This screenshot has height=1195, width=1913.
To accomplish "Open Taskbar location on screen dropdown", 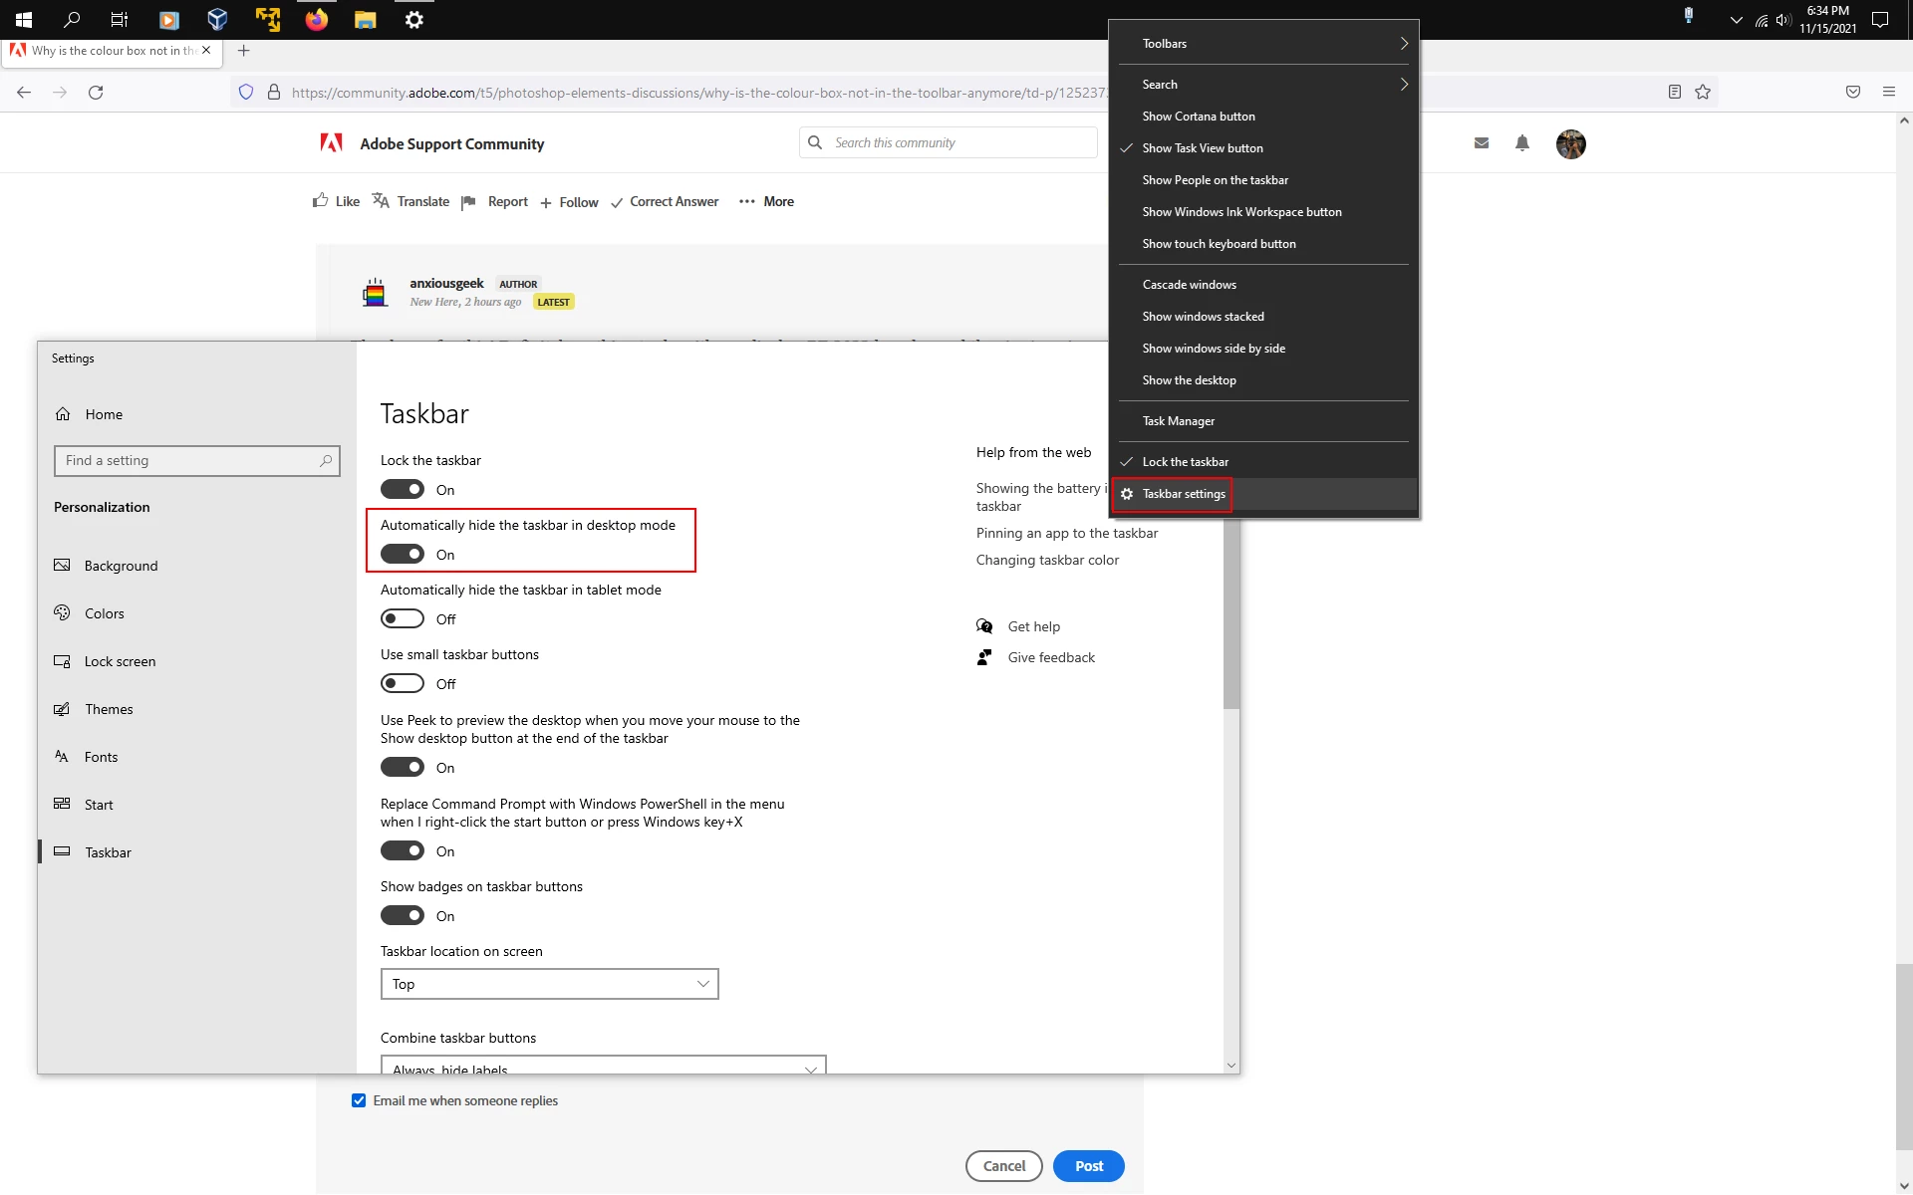I will tap(549, 984).
